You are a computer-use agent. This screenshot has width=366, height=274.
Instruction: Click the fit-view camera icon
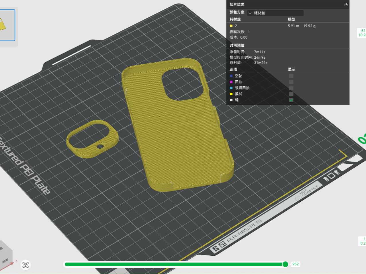(26, 265)
